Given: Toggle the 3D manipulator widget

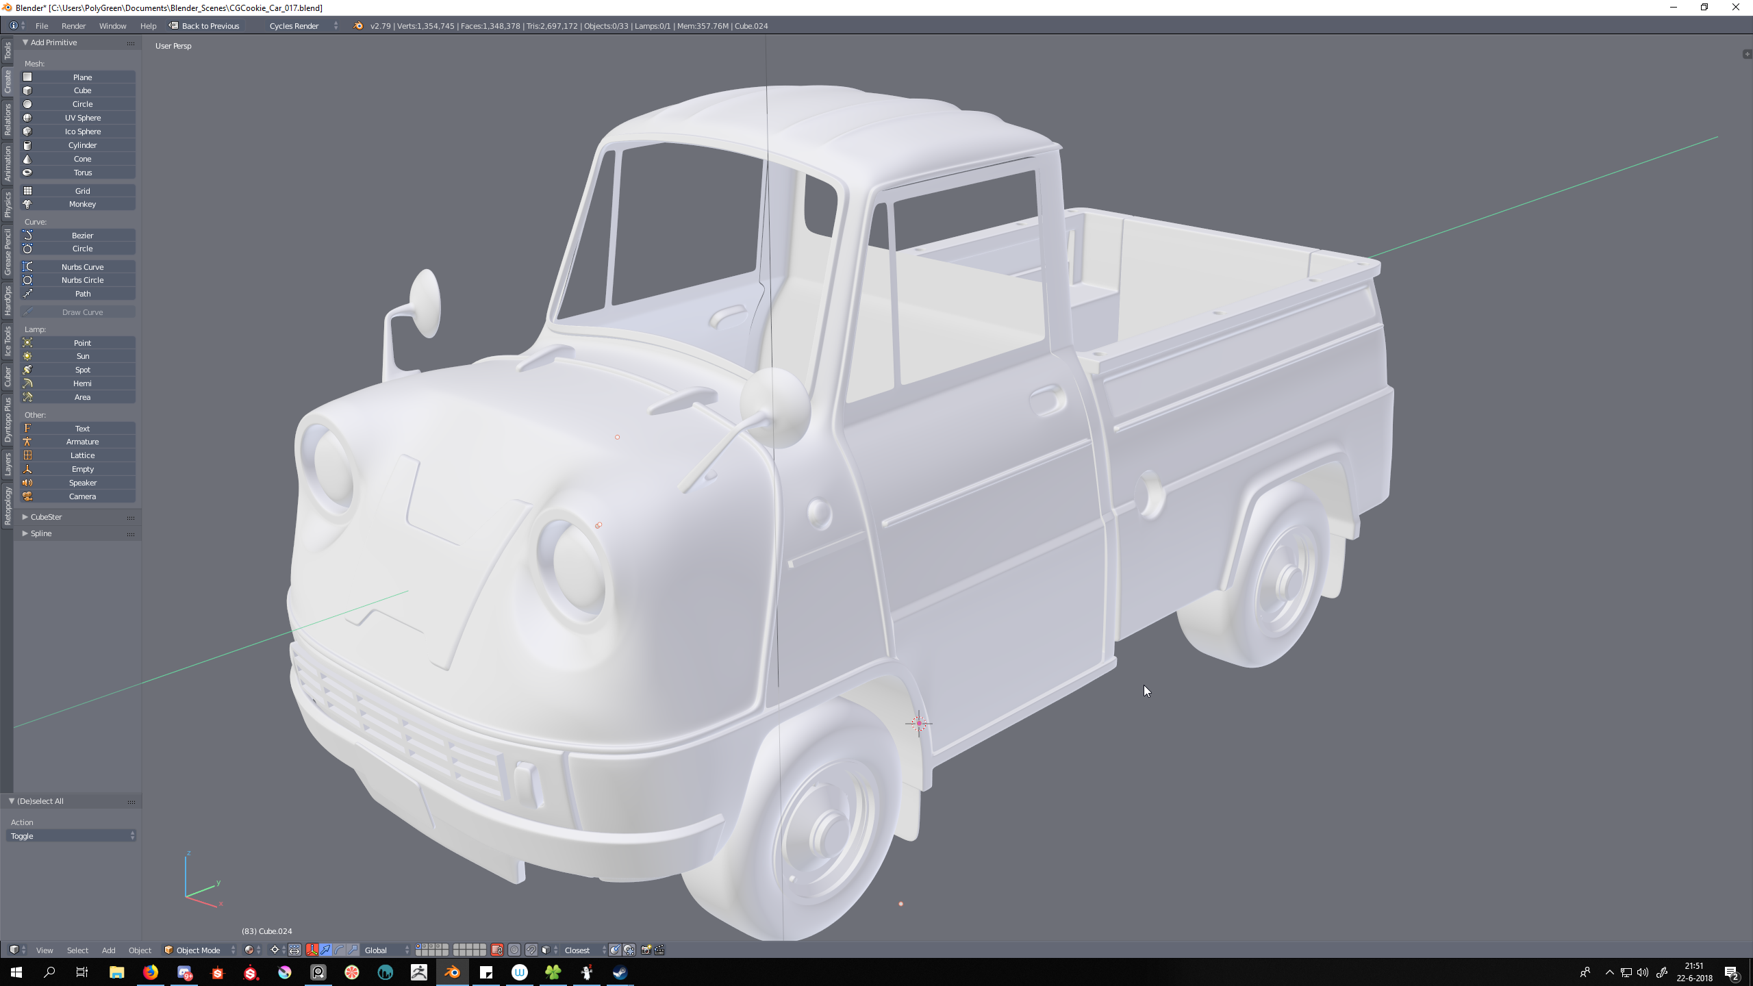Looking at the screenshot, I should (312, 950).
